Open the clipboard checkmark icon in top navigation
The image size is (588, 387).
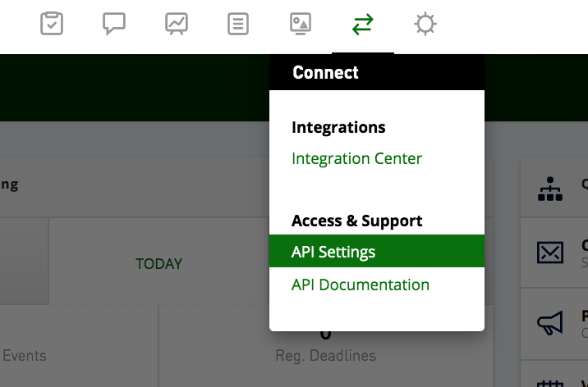(x=52, y=24)
